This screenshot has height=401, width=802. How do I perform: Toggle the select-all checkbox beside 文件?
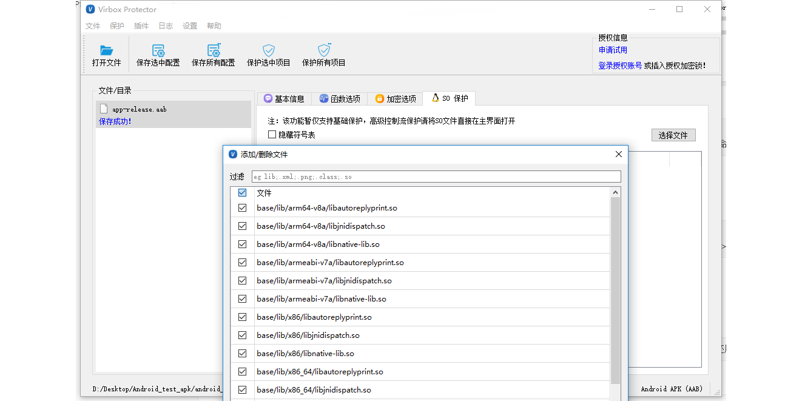(242, 192)
